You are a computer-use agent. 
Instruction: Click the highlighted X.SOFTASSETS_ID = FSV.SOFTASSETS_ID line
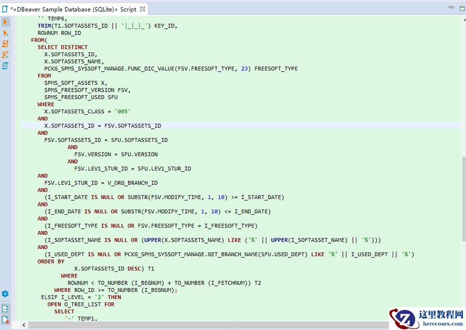[x=103, y=126]
